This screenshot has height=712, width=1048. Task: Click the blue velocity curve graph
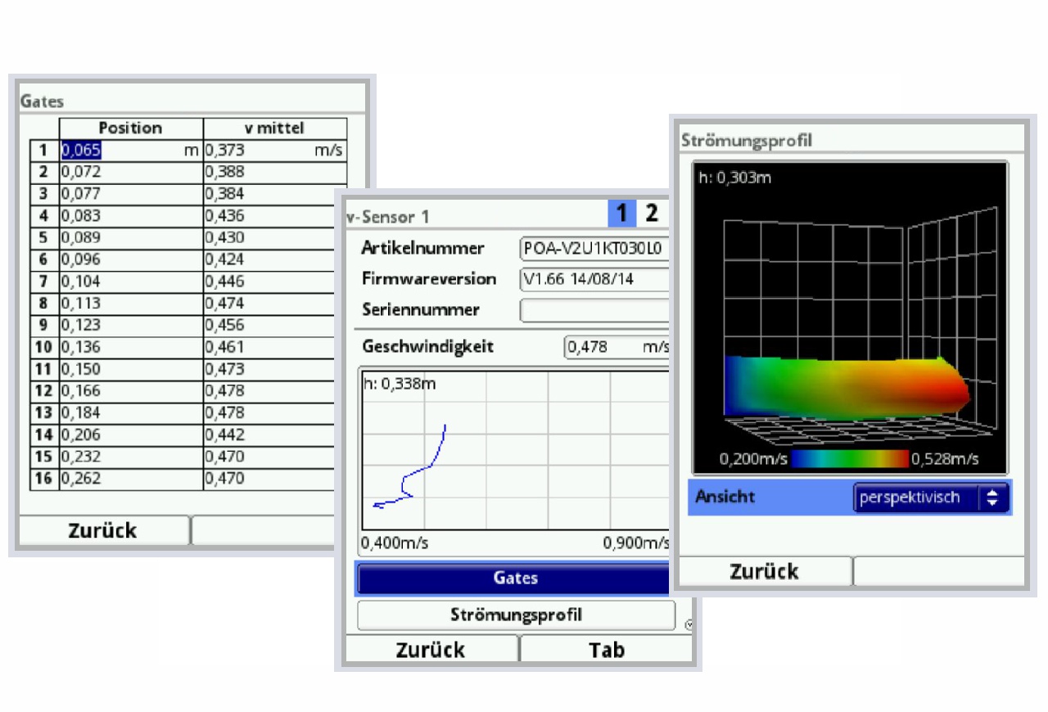click(409, 466)
